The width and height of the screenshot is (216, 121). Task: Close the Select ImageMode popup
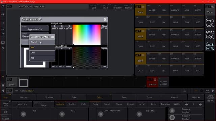point(53,37)
